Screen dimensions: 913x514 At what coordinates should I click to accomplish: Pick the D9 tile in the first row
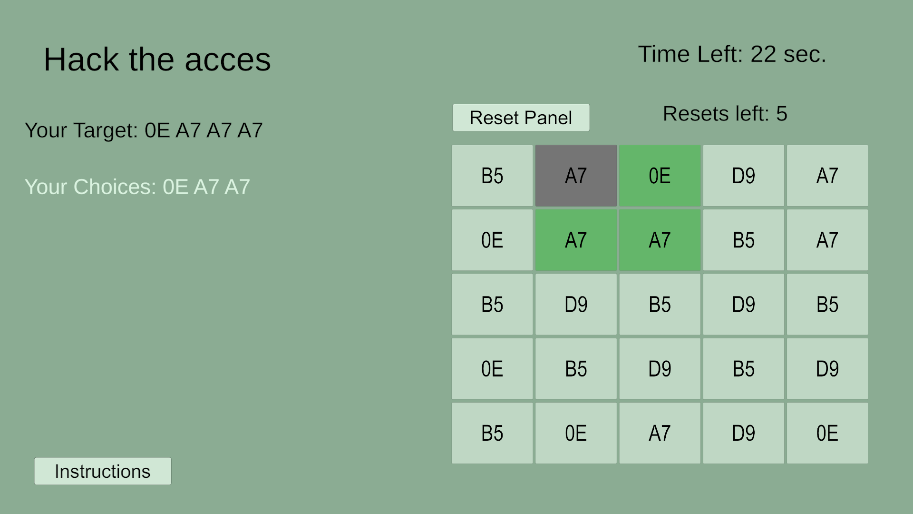click(743, 176)
